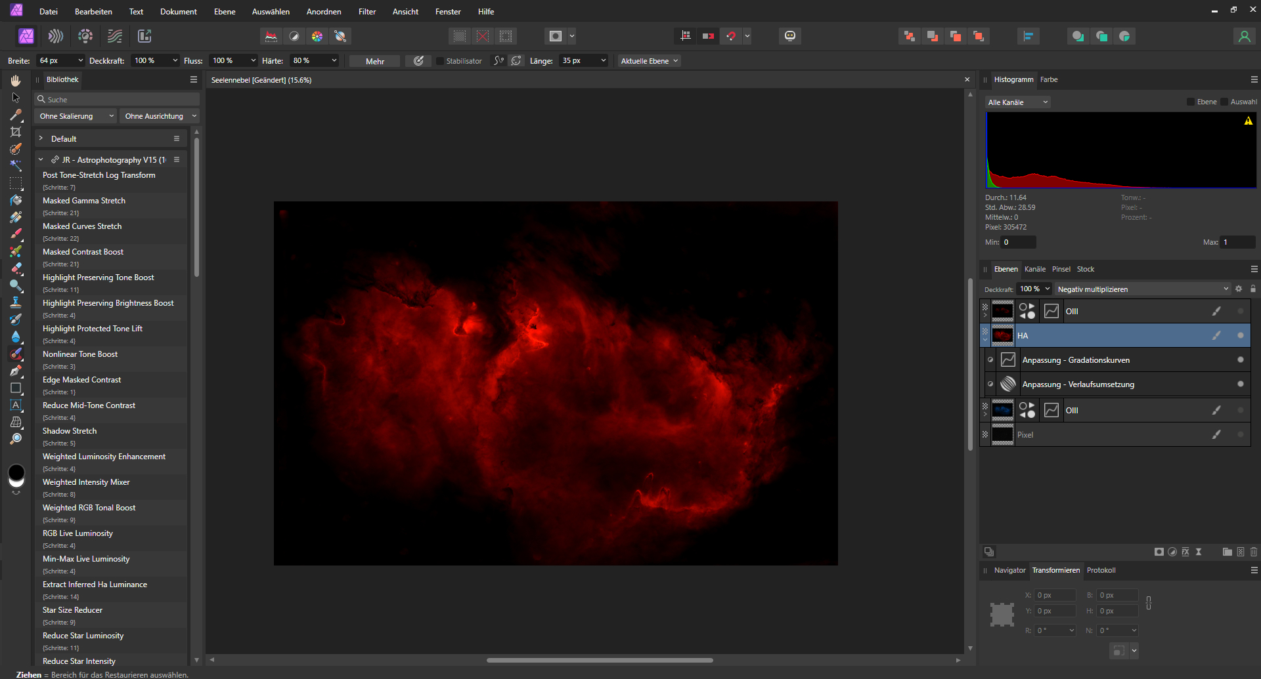The width and height of the screenshot is (1261, 679).
Task: Toggle Quick Mask in the toolbar
Action: [x=556, y=36]
